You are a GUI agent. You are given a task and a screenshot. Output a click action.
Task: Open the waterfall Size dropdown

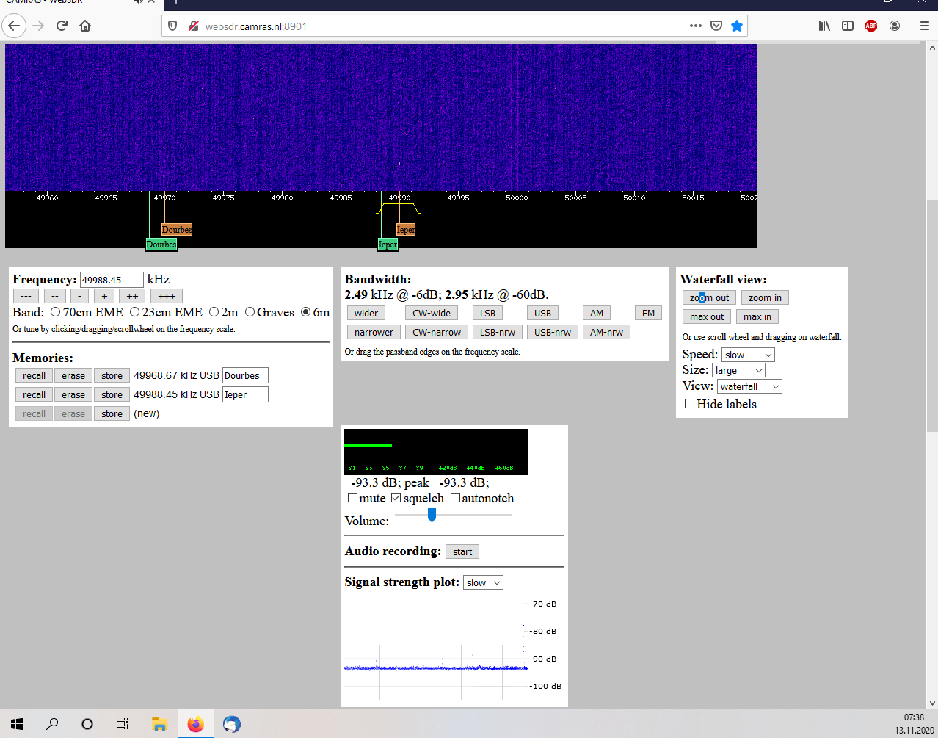coord(738,370)
